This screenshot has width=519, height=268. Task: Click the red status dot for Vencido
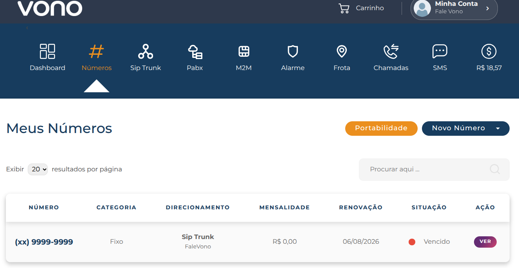412,242
